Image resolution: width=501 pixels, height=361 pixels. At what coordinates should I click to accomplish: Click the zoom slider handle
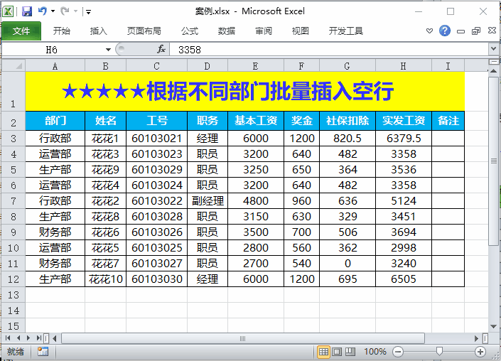tap(440, 352)
